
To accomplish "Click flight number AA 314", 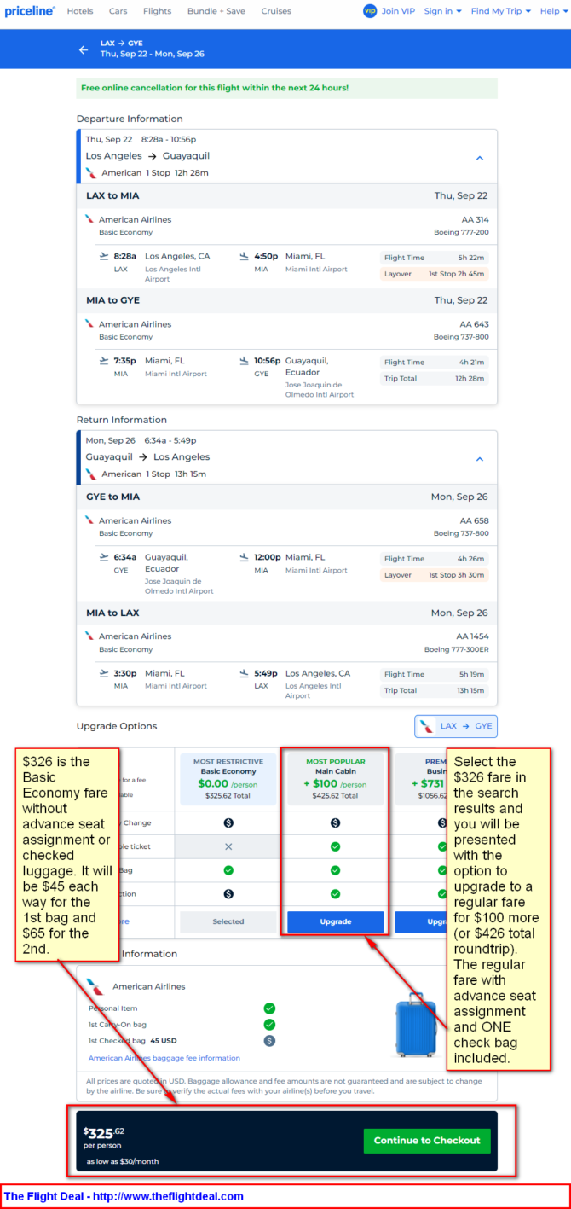I will pyautogui.click(x=476, y=219).
